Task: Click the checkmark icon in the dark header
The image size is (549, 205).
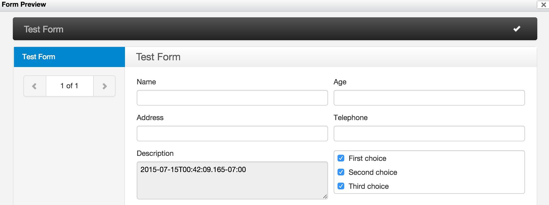Action: tap(517, 29)
